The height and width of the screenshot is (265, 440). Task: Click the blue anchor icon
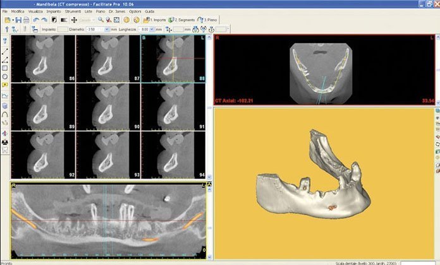coord(211,29)
